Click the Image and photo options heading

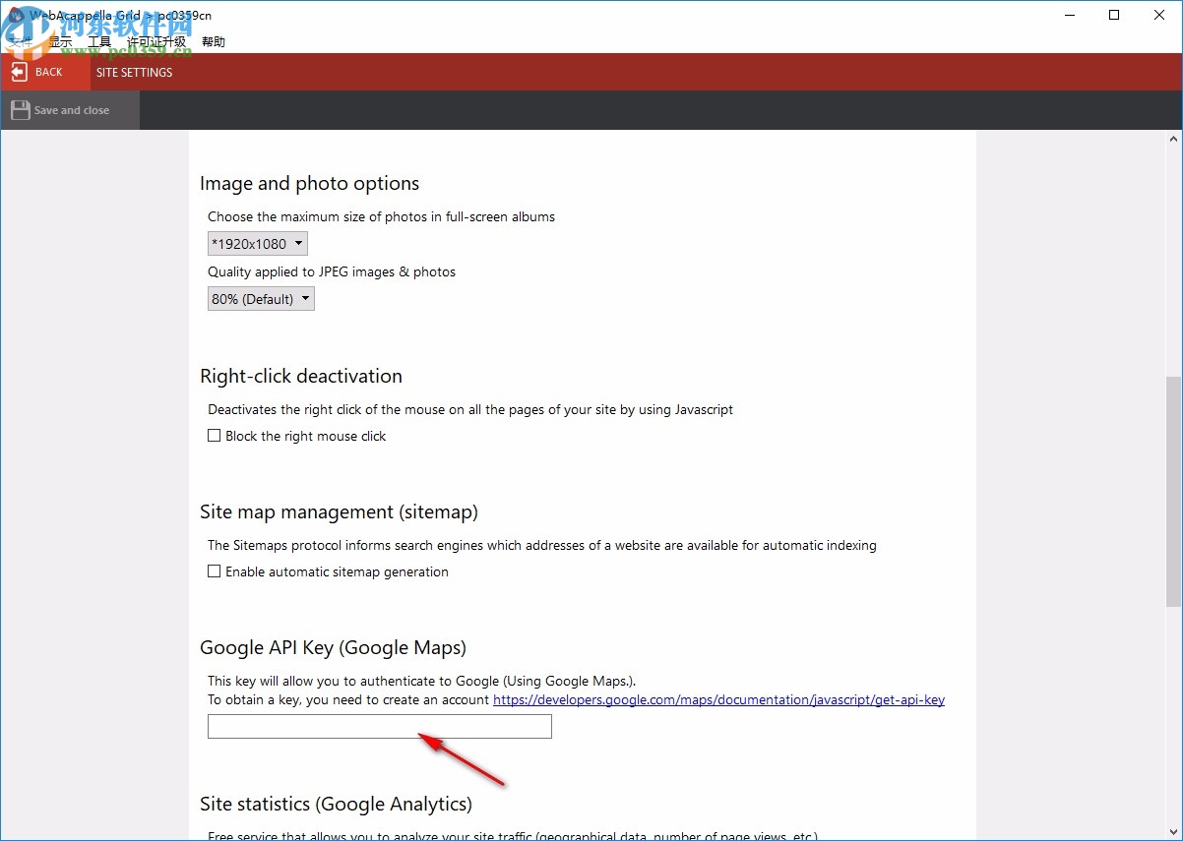pyautogui.click(x=310, y=184)
